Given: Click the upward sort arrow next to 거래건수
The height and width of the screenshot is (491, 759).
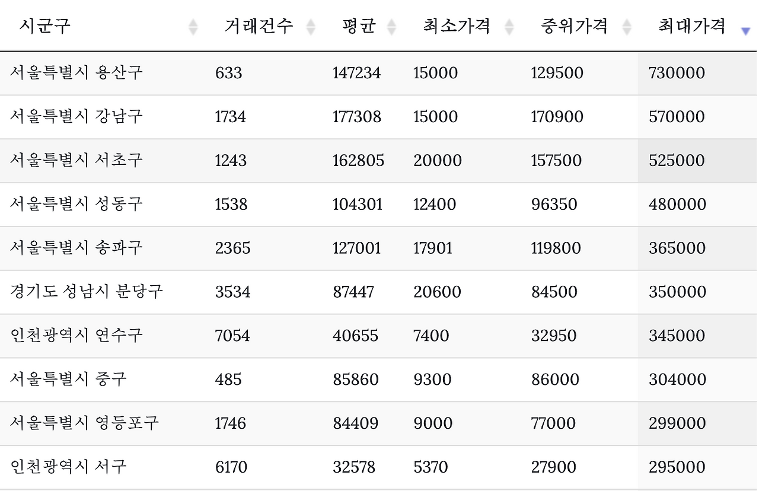Looking at the screenshot, I should (x=310, y=22).
